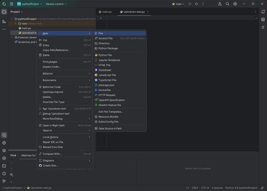This screenshot has width=267, height=191.
Task: Click the Find tab in bottom panel
Action: (x=13, y=155)
